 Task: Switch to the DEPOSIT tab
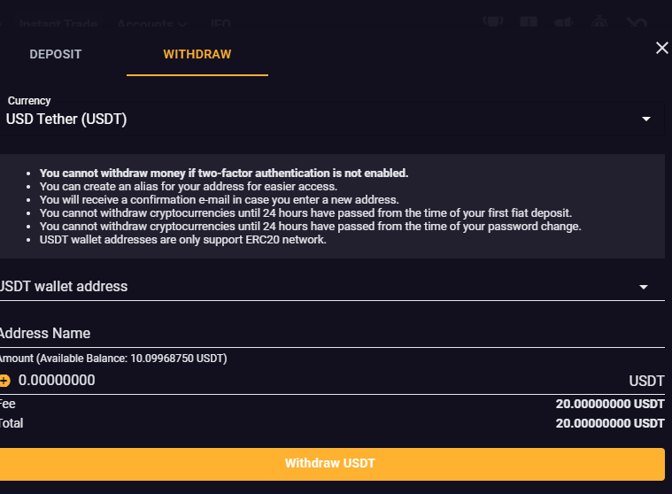(x=55, y=54)
